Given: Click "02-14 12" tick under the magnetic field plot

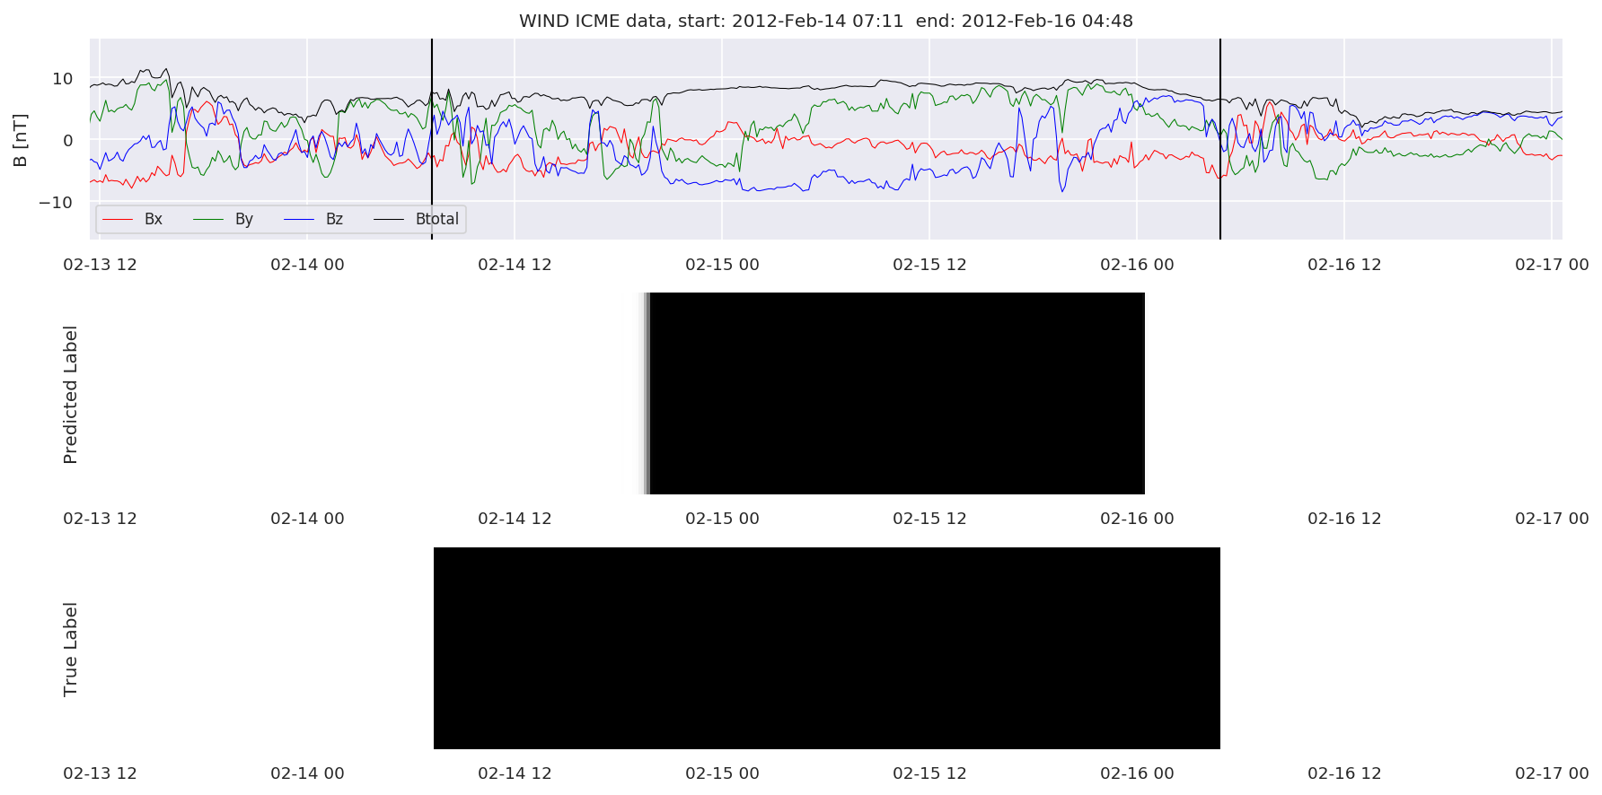Looking at the screenshot, I should (x=515, y=265).
